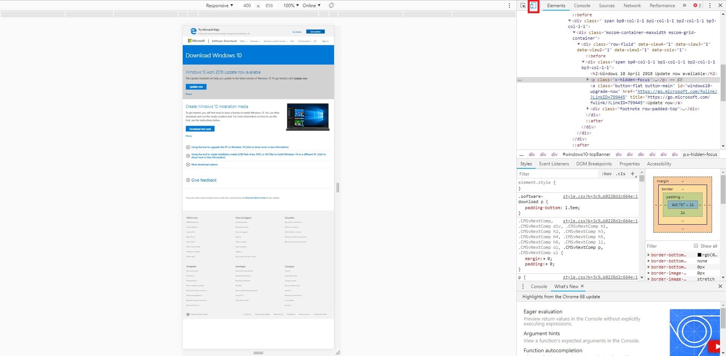Click the Sign in link in page header
Image resolution: width=726 pixels, height=356 pixels.
pos(325,41)
